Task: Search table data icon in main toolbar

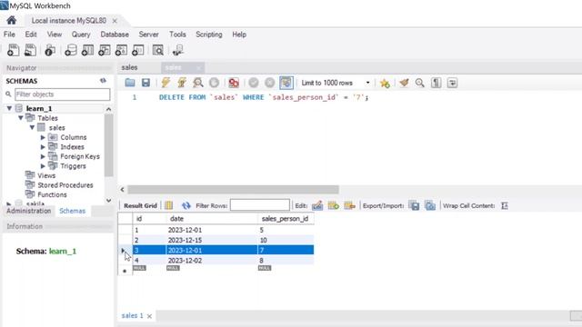Action: click(157, 50)
